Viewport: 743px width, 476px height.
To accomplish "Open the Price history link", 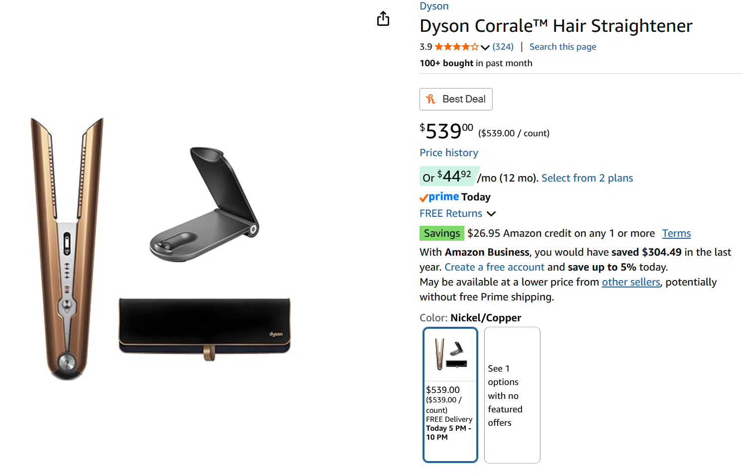I will [x=448, y=153].
